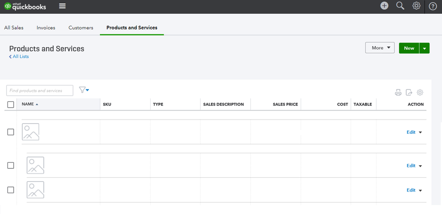Export the list with export icon
Viewport: 442px width, 214px height.
click(409, 93)
